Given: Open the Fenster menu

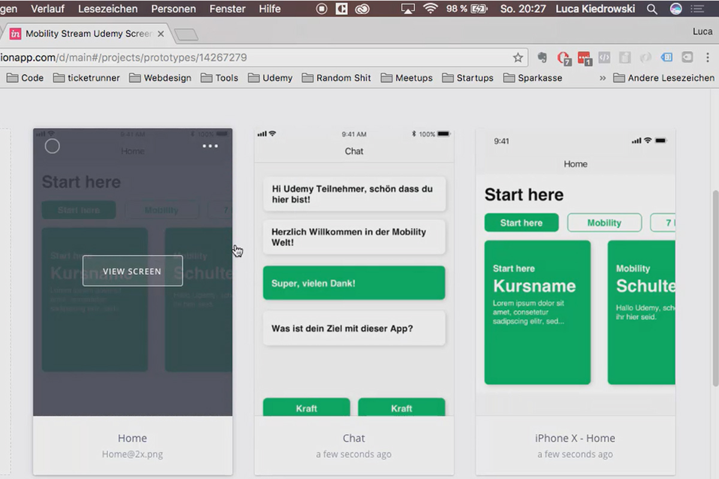Looking at the screenshot, I should (x=227, y=9).
